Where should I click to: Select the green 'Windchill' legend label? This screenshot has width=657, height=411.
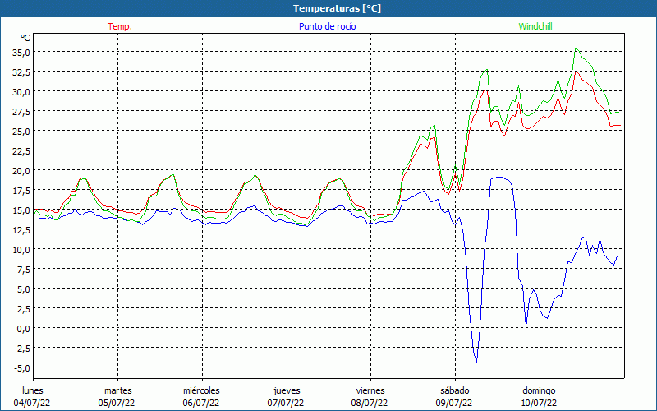point(535,26)
